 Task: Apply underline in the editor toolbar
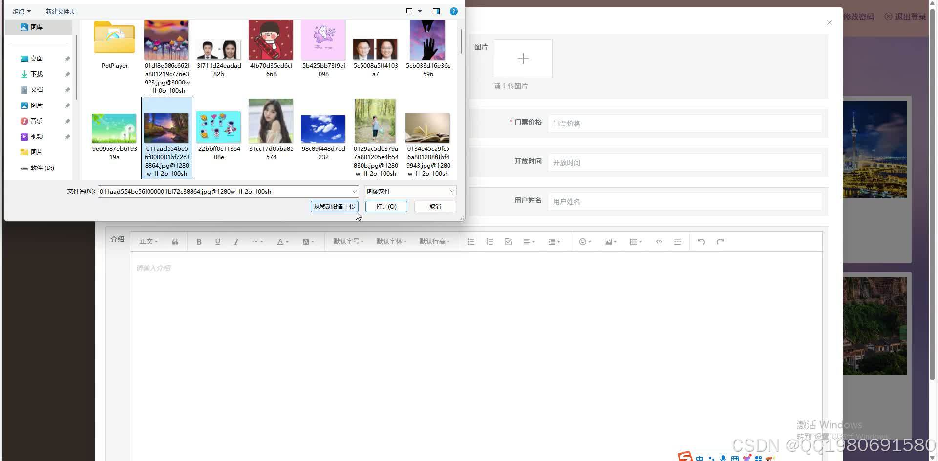coord(217,241)
